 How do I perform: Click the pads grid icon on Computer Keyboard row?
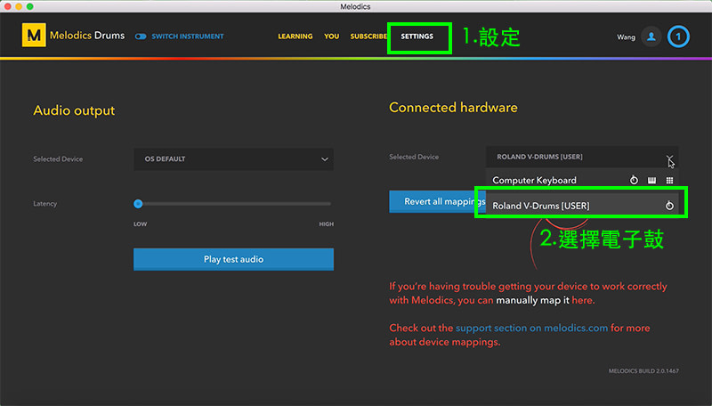(x=670, y=180)
